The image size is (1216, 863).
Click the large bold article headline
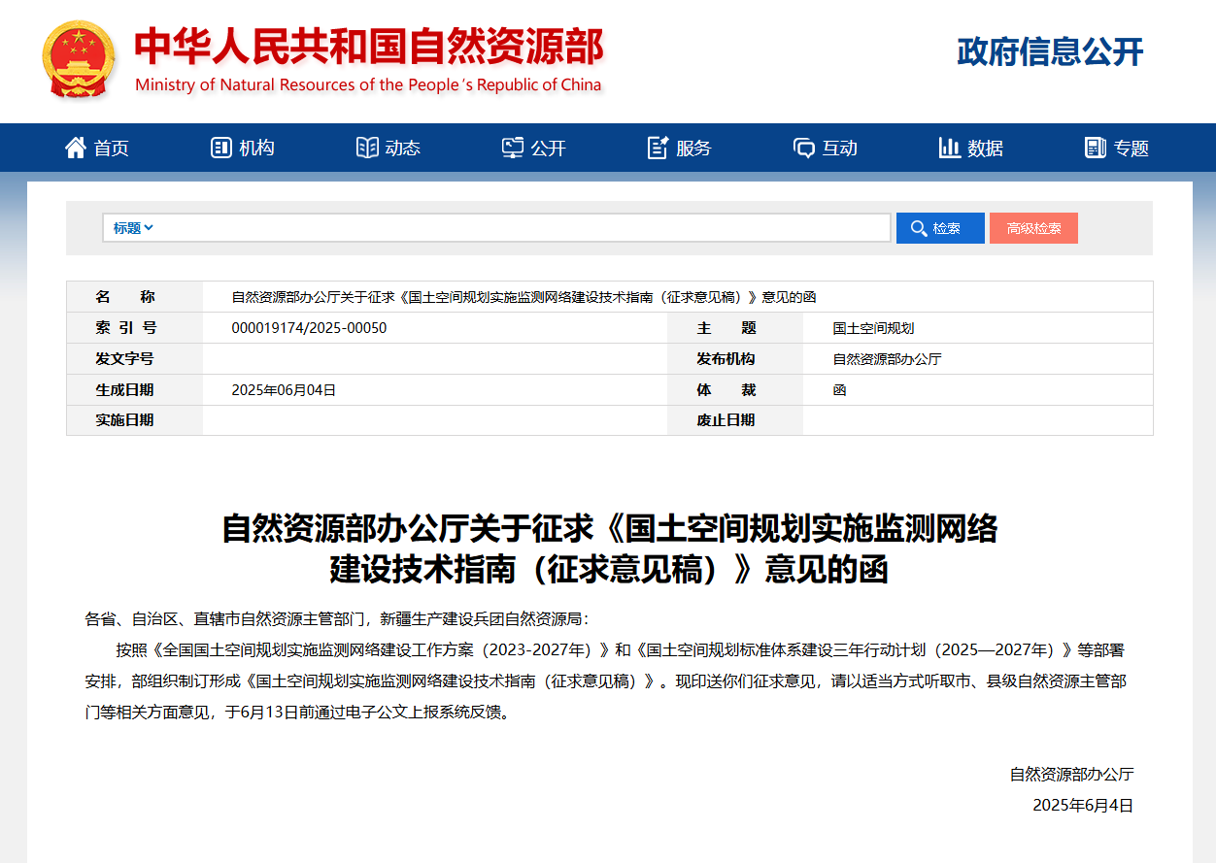[609, 548]
